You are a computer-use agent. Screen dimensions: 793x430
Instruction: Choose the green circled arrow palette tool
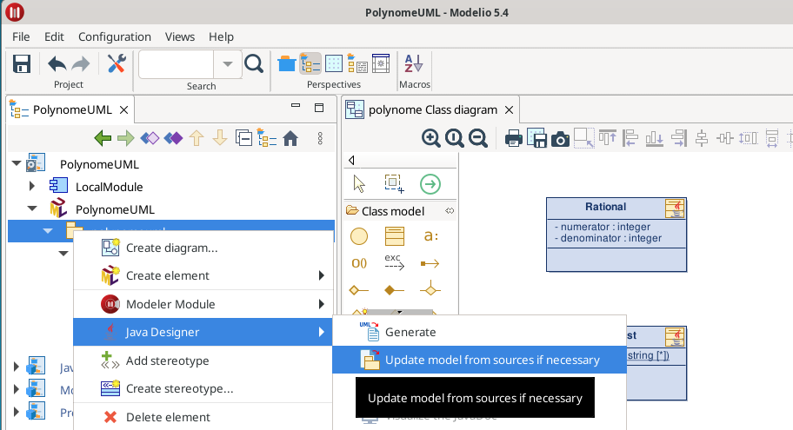tap(430, 184)
